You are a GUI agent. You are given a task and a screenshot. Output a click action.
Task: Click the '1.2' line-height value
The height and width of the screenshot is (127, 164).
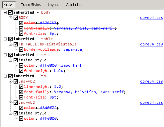tap(57, 87)
